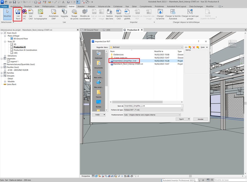Click the Lier IFC tool
247x182 pixels.
(x=24, y=14)
